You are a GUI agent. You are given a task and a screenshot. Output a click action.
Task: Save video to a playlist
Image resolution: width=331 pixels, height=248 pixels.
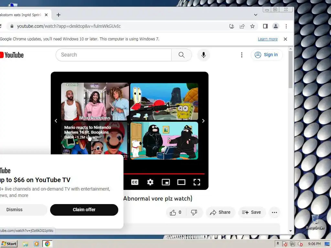251,212
